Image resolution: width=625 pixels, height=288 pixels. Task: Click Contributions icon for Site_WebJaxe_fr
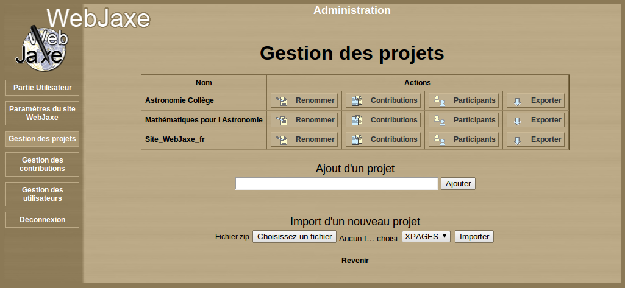[x=357, y=140]
